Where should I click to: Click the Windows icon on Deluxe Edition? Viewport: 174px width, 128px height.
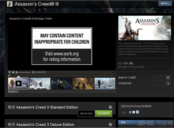tap(110, 125)
